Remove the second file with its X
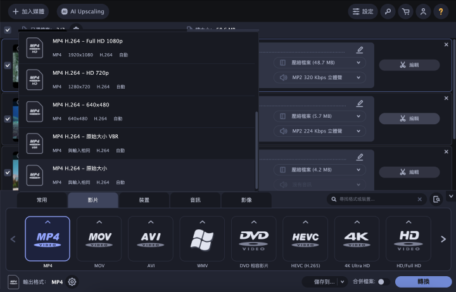 pos(446,98)
